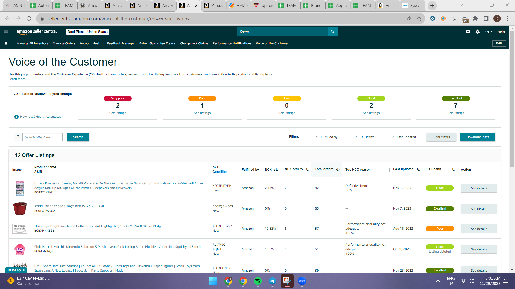Open the settings gear in Seller Central
This screenshot has width=515, height=289.
[477, 32]
